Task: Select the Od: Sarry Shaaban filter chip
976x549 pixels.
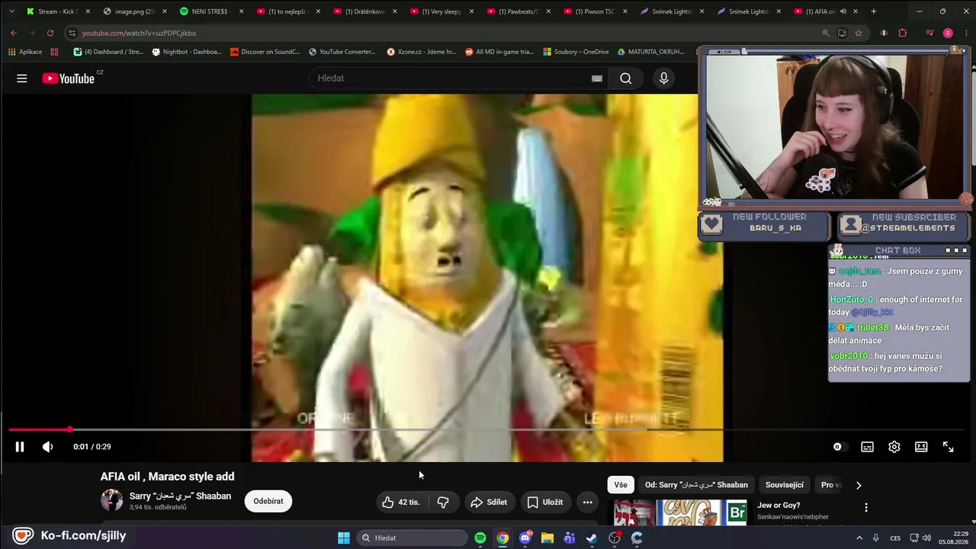Action: click(696, 485)
